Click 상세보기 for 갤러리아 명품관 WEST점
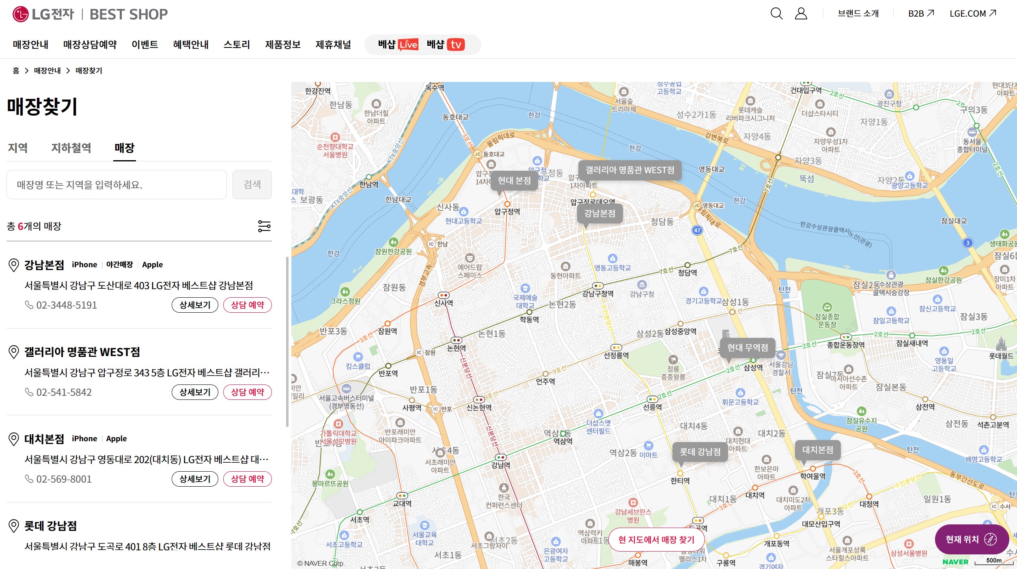The image size is (1017, 569). pyautogui.click(x=195, y=392)
